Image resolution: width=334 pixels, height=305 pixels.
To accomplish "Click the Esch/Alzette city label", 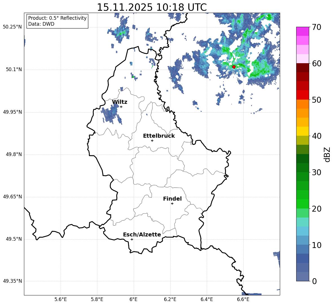I will [x=142, y=234].
